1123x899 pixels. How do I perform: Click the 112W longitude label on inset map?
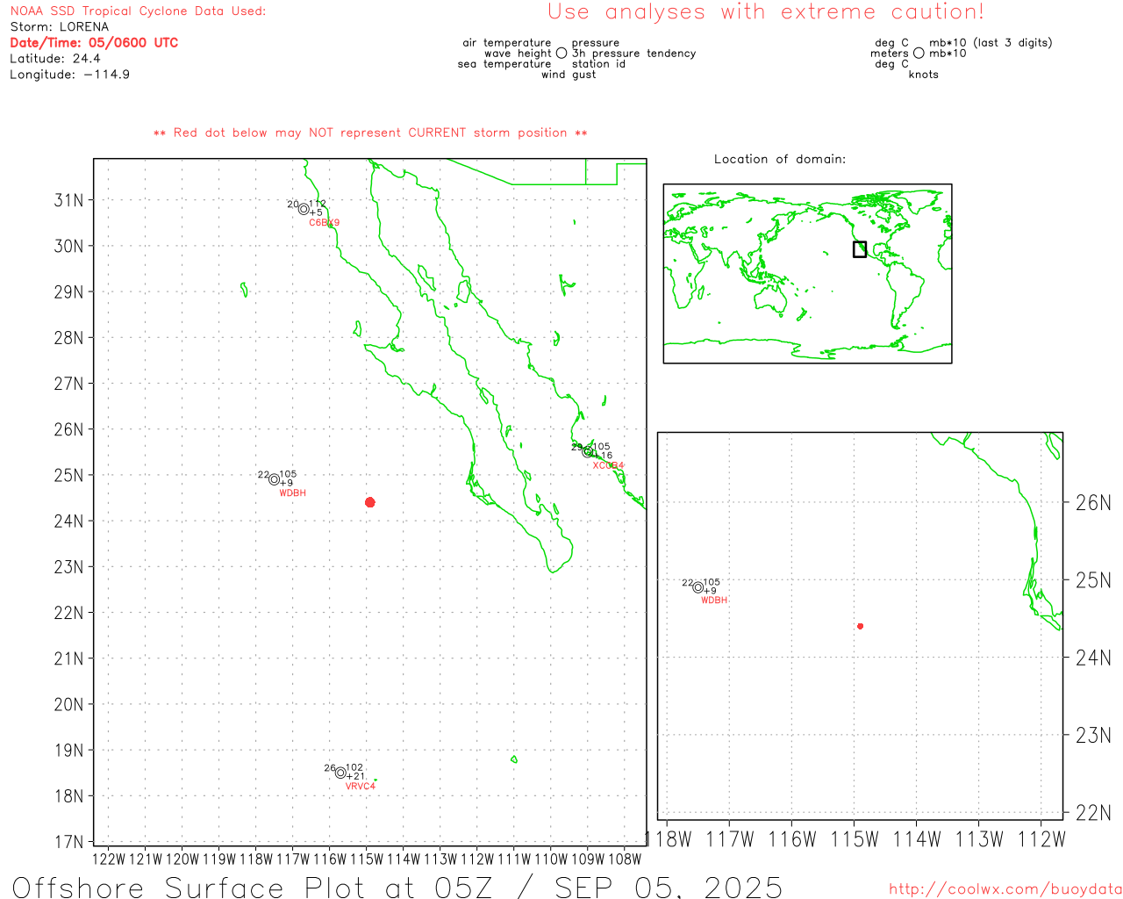1041,840
